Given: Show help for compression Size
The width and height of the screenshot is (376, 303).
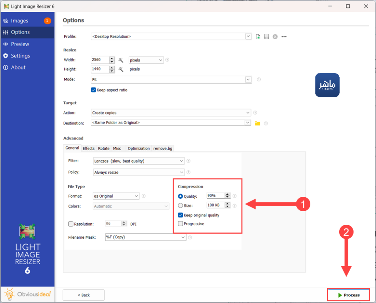Looking at the screenshot, I should (x=235, y=206).
